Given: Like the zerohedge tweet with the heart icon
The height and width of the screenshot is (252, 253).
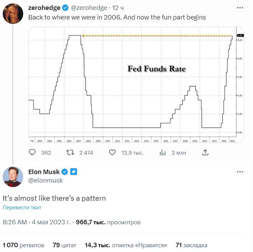Looking at the screenshot, I should (x=112, y=152).
